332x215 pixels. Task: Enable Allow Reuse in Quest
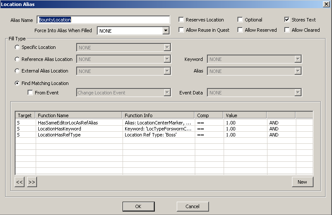tap(181, 30)
